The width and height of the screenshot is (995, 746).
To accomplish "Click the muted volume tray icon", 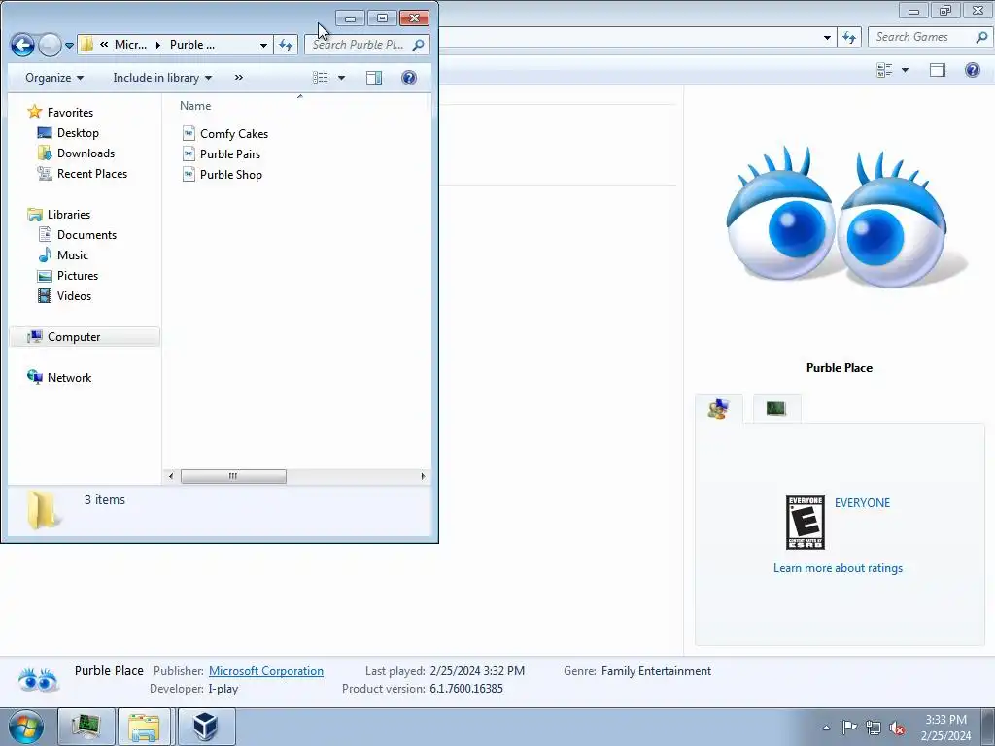I will [x=897, y=728].
